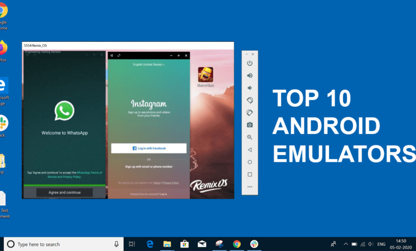Image resolution: width=416 pixels, height=251 pixels.
Task: Click minimize dash in Instagram window titlebar
Action: (171, 56)
